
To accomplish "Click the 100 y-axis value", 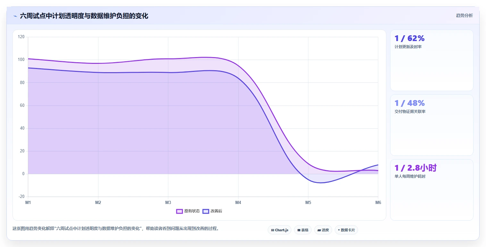I will [21, 60].
